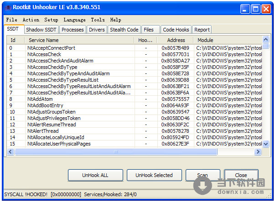Click the horizontal scrollbar right arrow
This screenshot has height=203, width=276.
pyautogui.click(x=258, y=152)
